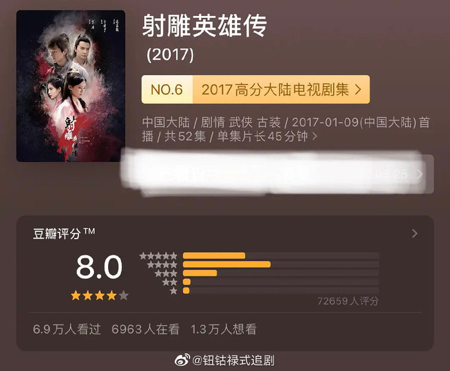Open the 72659人评分 count
450x371 pixels.
[348, 301]
